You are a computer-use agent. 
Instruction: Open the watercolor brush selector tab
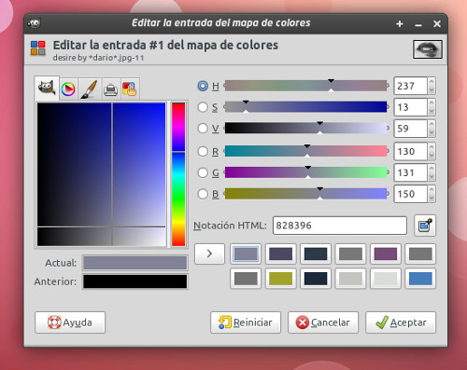(89, 89)
